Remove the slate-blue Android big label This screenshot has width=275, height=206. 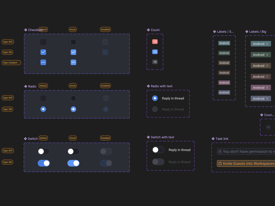tap(267, 99)
